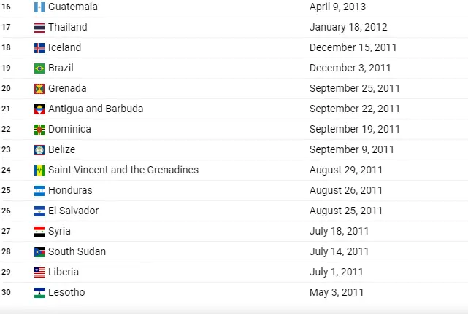Click the July 14, 2011 date cell
Screen dimensions: 468x314
point(339,251)
